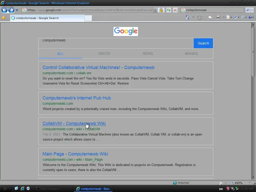This screenshot has height=192, width=256.
Task: Expand the zoom level dropdown arrow
Action: point(249,183)
